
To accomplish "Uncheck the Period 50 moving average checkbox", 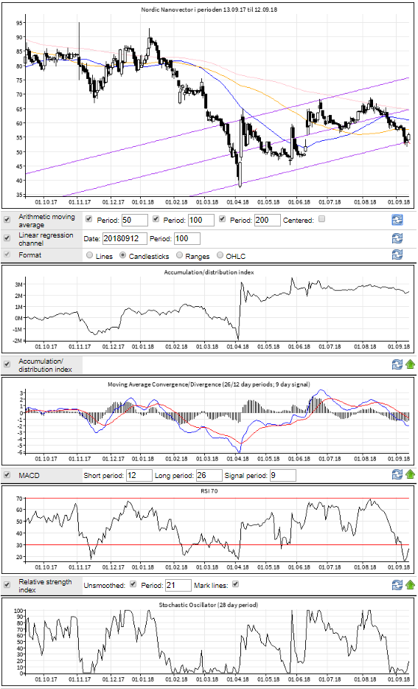I will click(89, 219).
